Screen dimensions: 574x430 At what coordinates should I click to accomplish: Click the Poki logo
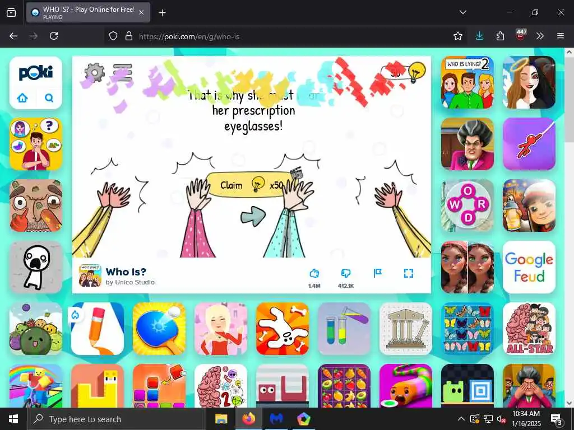(36, 73)
